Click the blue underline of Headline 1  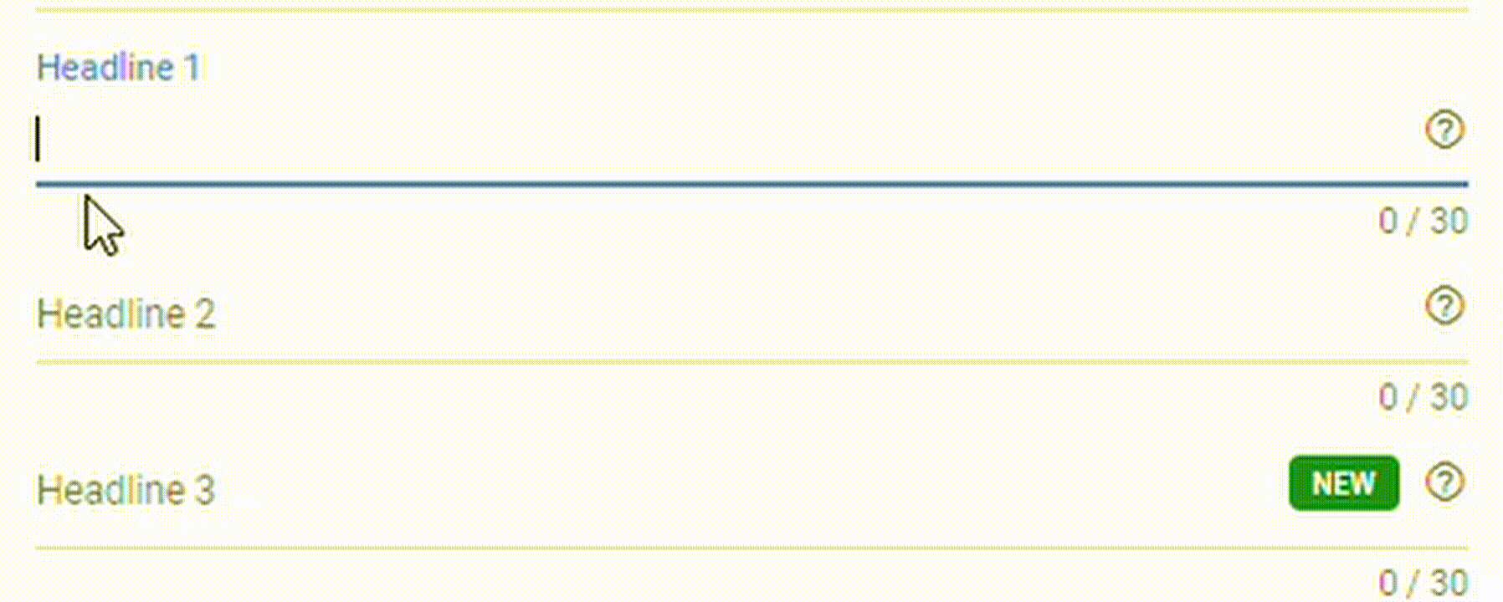751,183
